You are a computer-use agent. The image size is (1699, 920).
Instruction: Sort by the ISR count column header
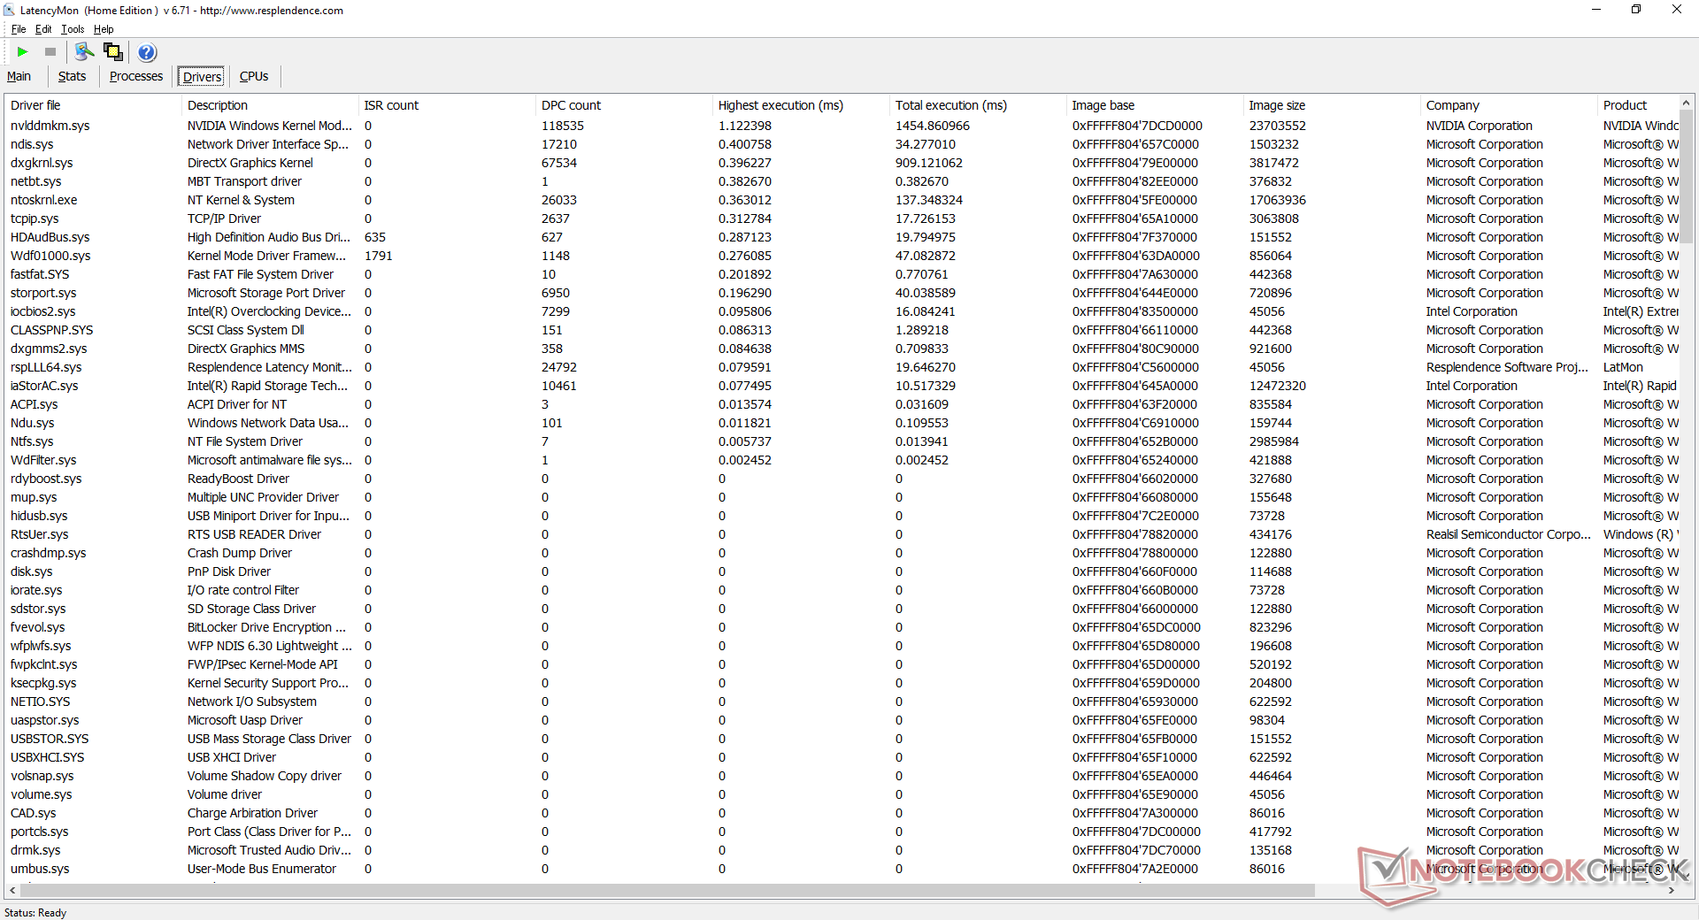pos(447,105)
